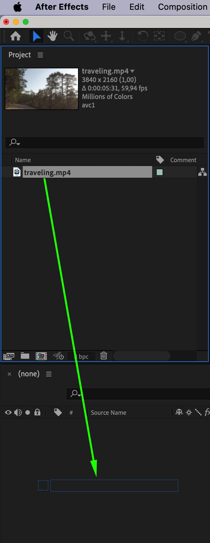Select the Hand tool
The width and height of the screenshot is (210, 543).
pyautogui.click(x=52, y=36)
